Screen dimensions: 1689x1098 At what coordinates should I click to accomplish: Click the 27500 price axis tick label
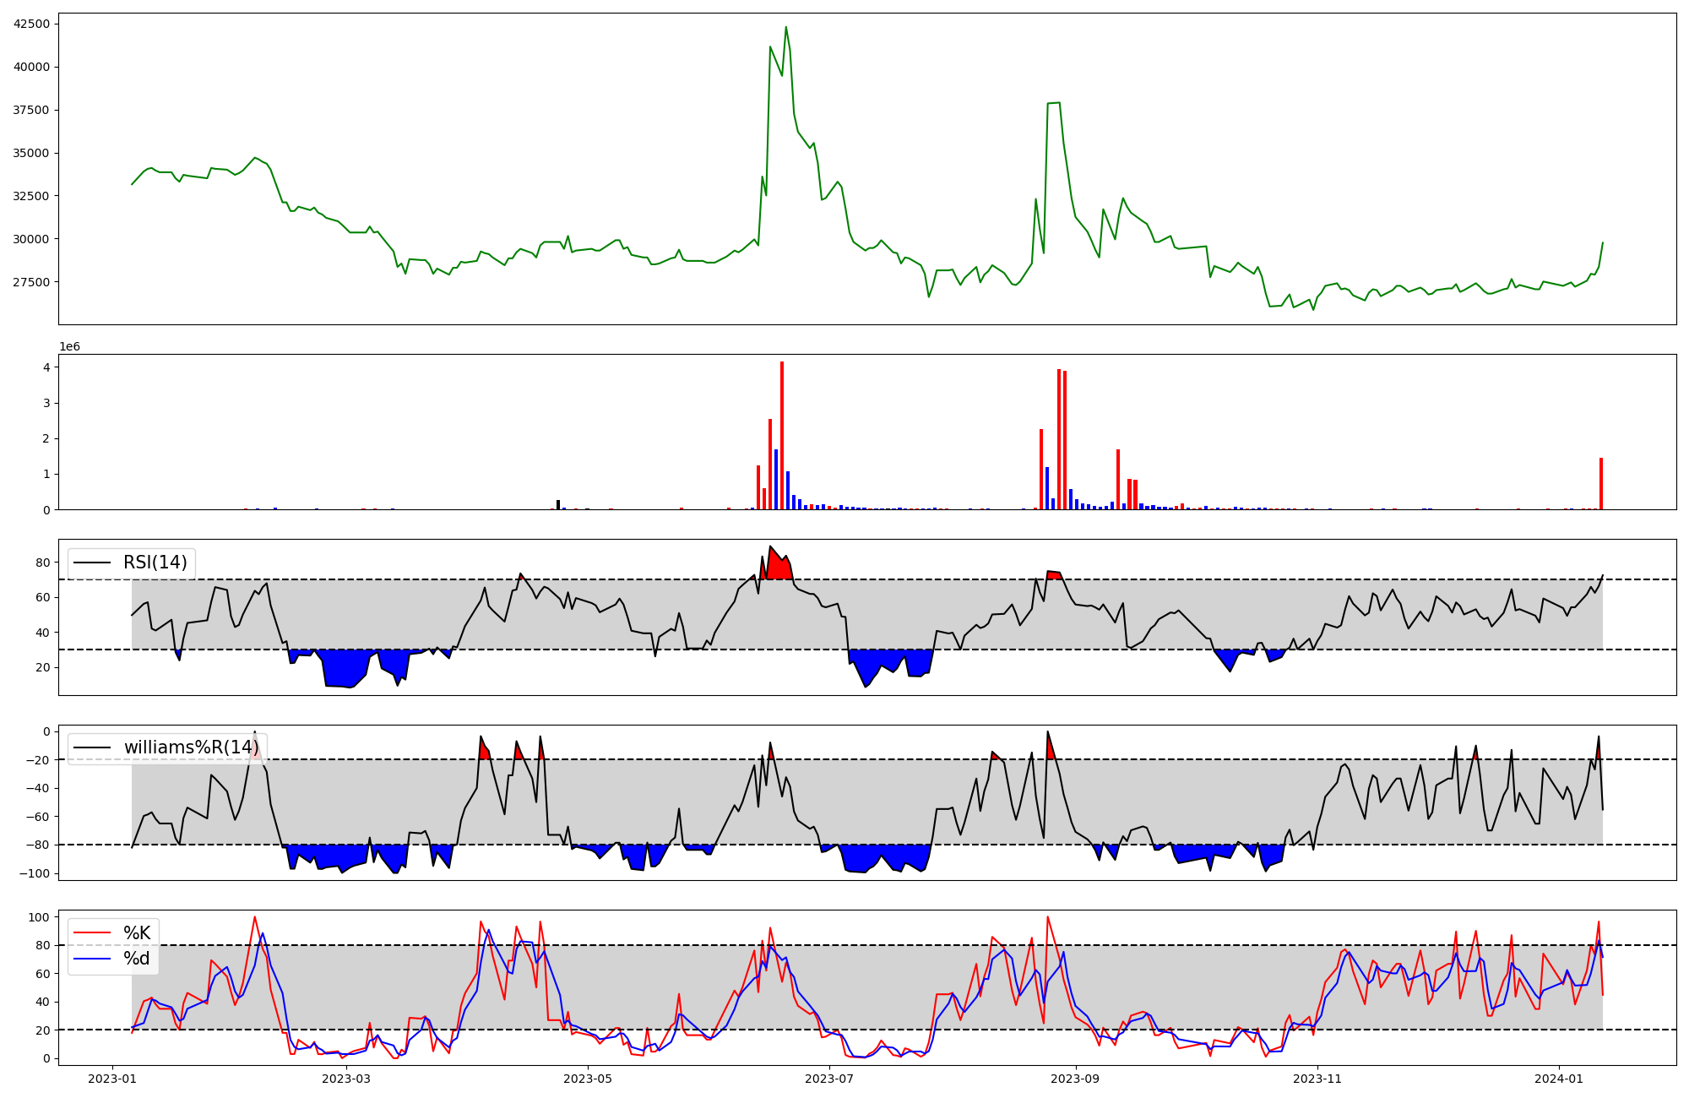click(x=31, y=282)
